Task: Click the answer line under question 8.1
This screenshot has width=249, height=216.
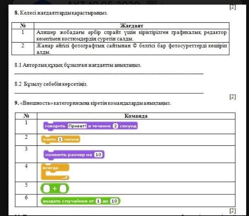Action: coord(109,73)
